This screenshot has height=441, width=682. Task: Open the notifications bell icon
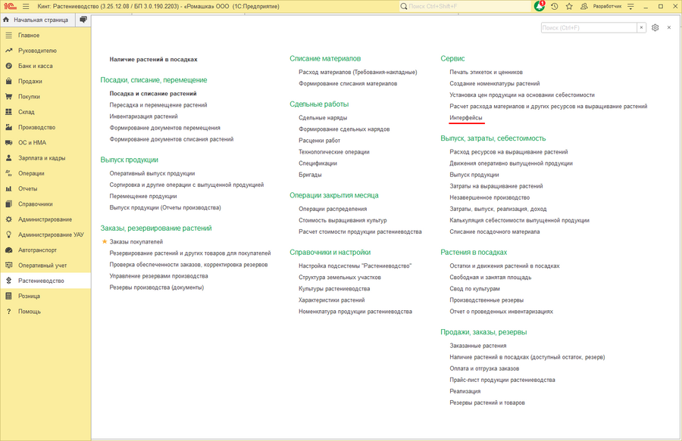(540, 6)
